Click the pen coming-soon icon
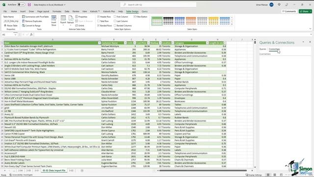 pos(287,4)
